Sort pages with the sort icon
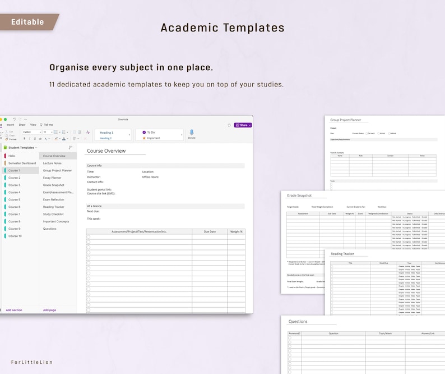The width and height of the screenshot is (445, 374). click(71, 148)
